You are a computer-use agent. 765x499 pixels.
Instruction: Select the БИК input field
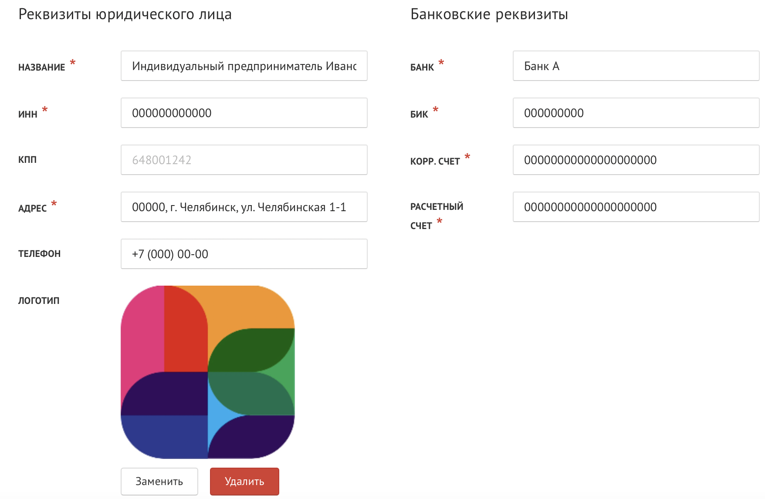[x=636, y=113]
